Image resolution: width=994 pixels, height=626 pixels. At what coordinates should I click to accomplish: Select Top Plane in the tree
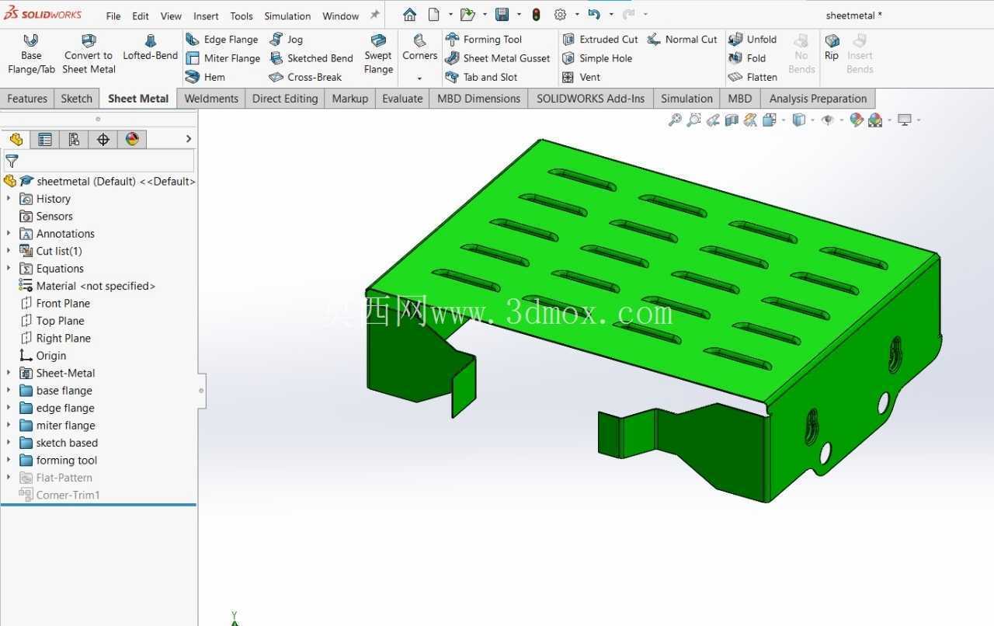60,321
